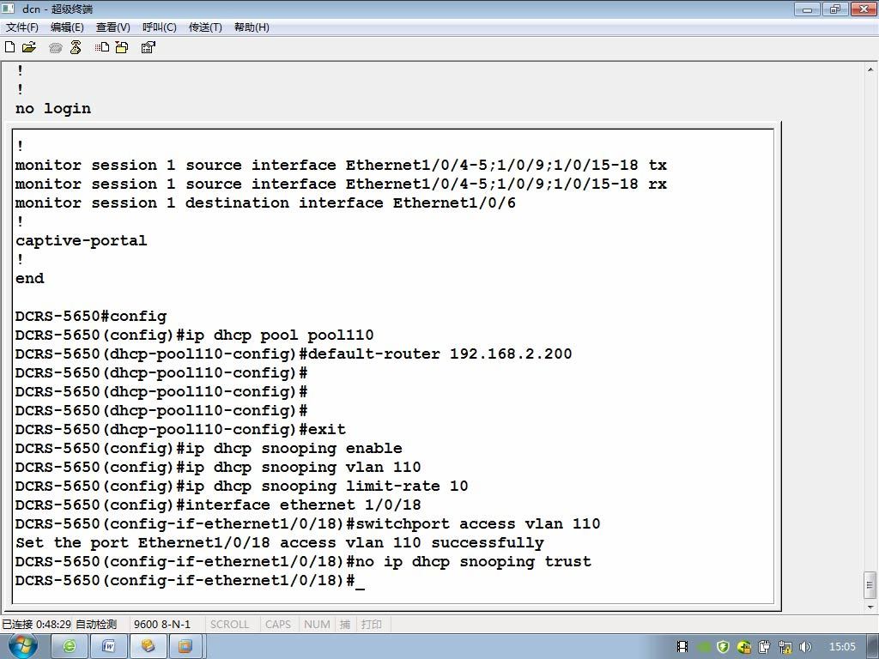Click the 'ip dhcp pool pool110' command line
The height and width of the screenshot is (659, 879).
point(195,336)
